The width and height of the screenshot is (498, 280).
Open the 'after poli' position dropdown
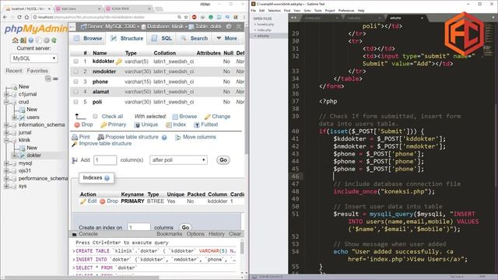click(178, 160)
